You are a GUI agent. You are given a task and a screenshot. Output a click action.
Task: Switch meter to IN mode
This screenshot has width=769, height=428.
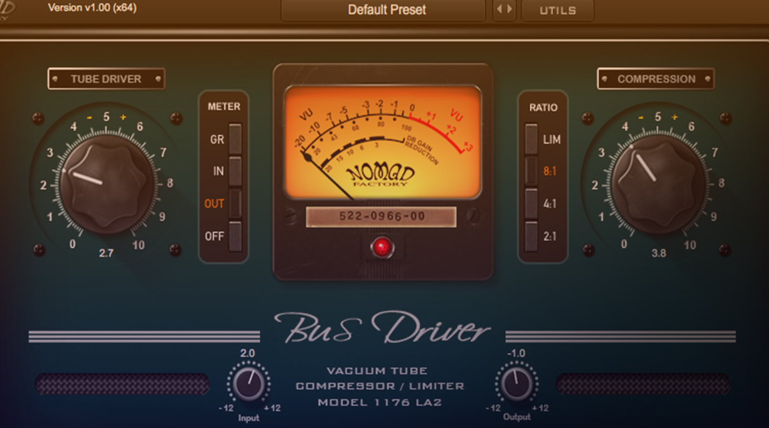pos(235,171)
